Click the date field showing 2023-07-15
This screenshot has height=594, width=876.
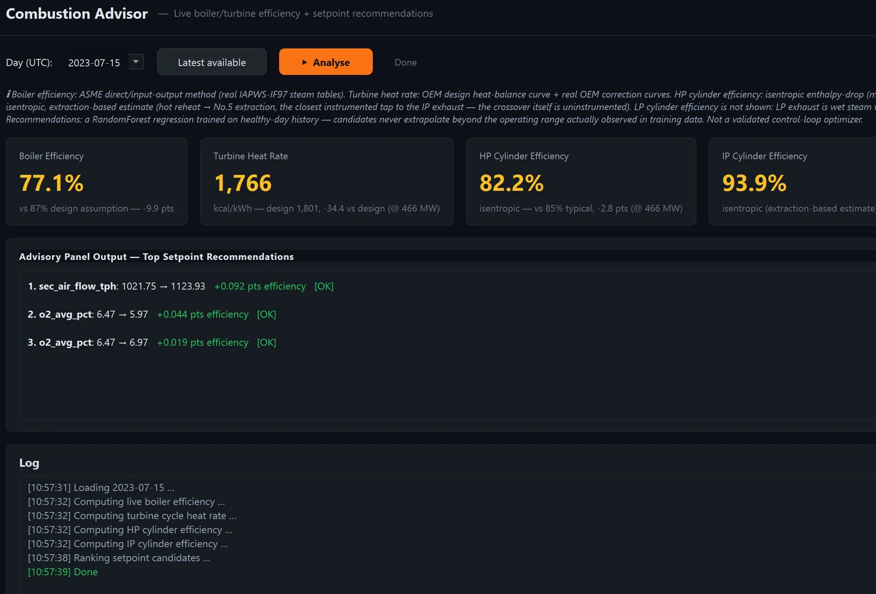94,63
